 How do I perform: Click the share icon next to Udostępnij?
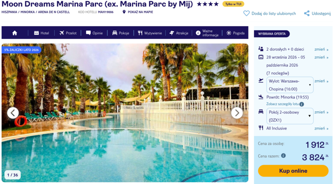click(x=307, y=13)
